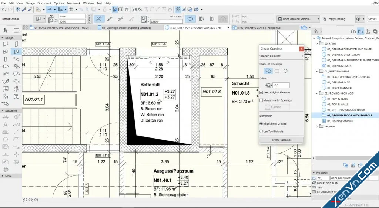The image size is (379, 208).
Task: Open Floor Plan and Section dropdown
Action: tap(298, 19)
